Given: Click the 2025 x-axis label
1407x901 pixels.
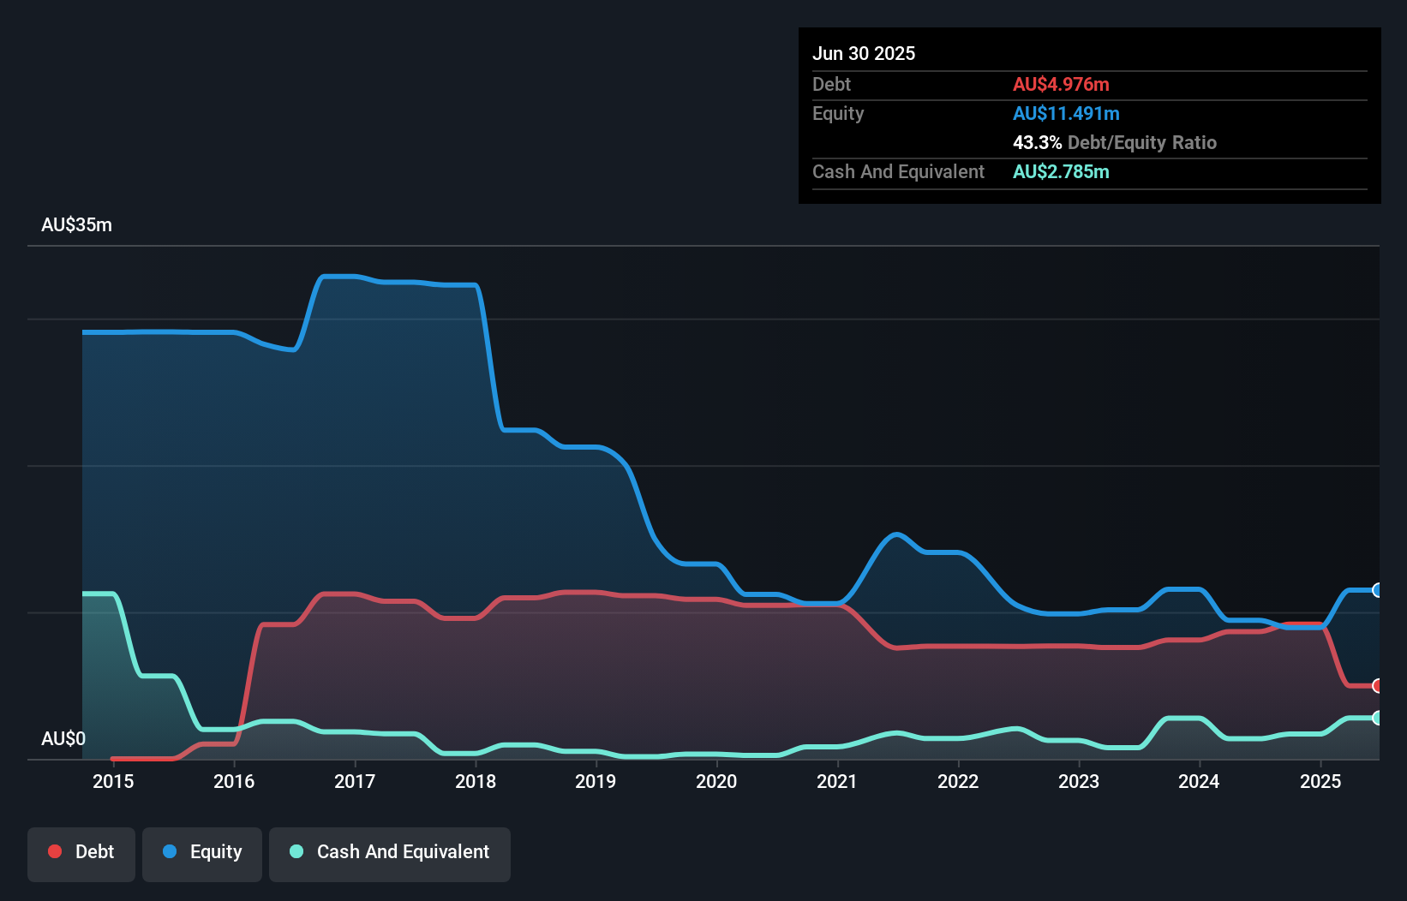Looking at the screenshot, I should click(1320, 781).
